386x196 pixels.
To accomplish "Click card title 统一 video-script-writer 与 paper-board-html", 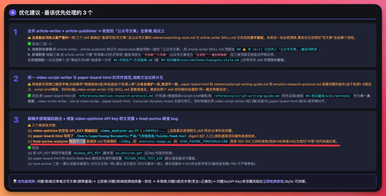I will click(95, 78).
